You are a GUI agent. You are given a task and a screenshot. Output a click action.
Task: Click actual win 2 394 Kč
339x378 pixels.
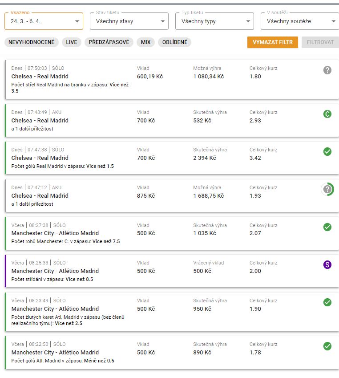[x=205, y=158]
